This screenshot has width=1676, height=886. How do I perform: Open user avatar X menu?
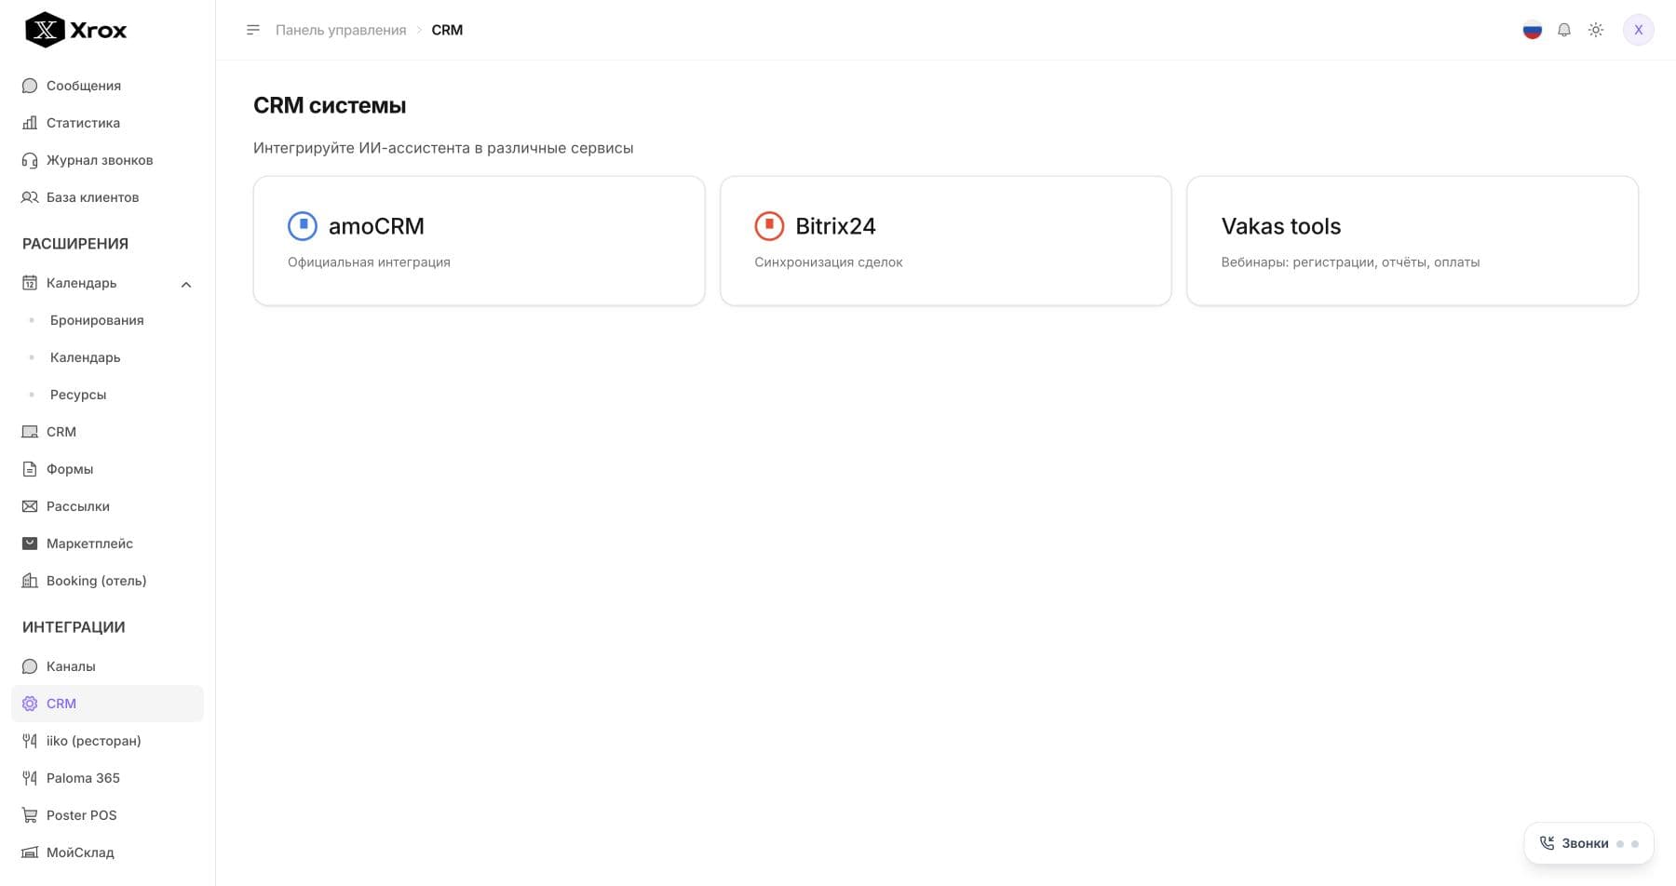(1639, 30)
